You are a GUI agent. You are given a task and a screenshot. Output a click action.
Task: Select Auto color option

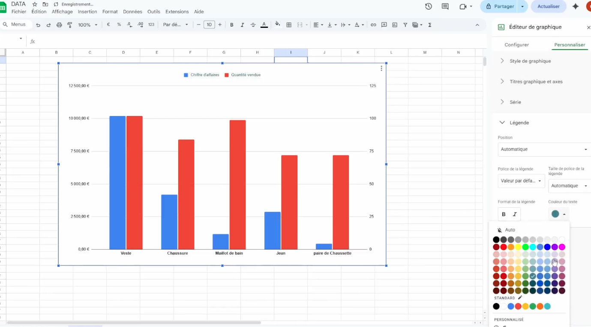point(507,230)
